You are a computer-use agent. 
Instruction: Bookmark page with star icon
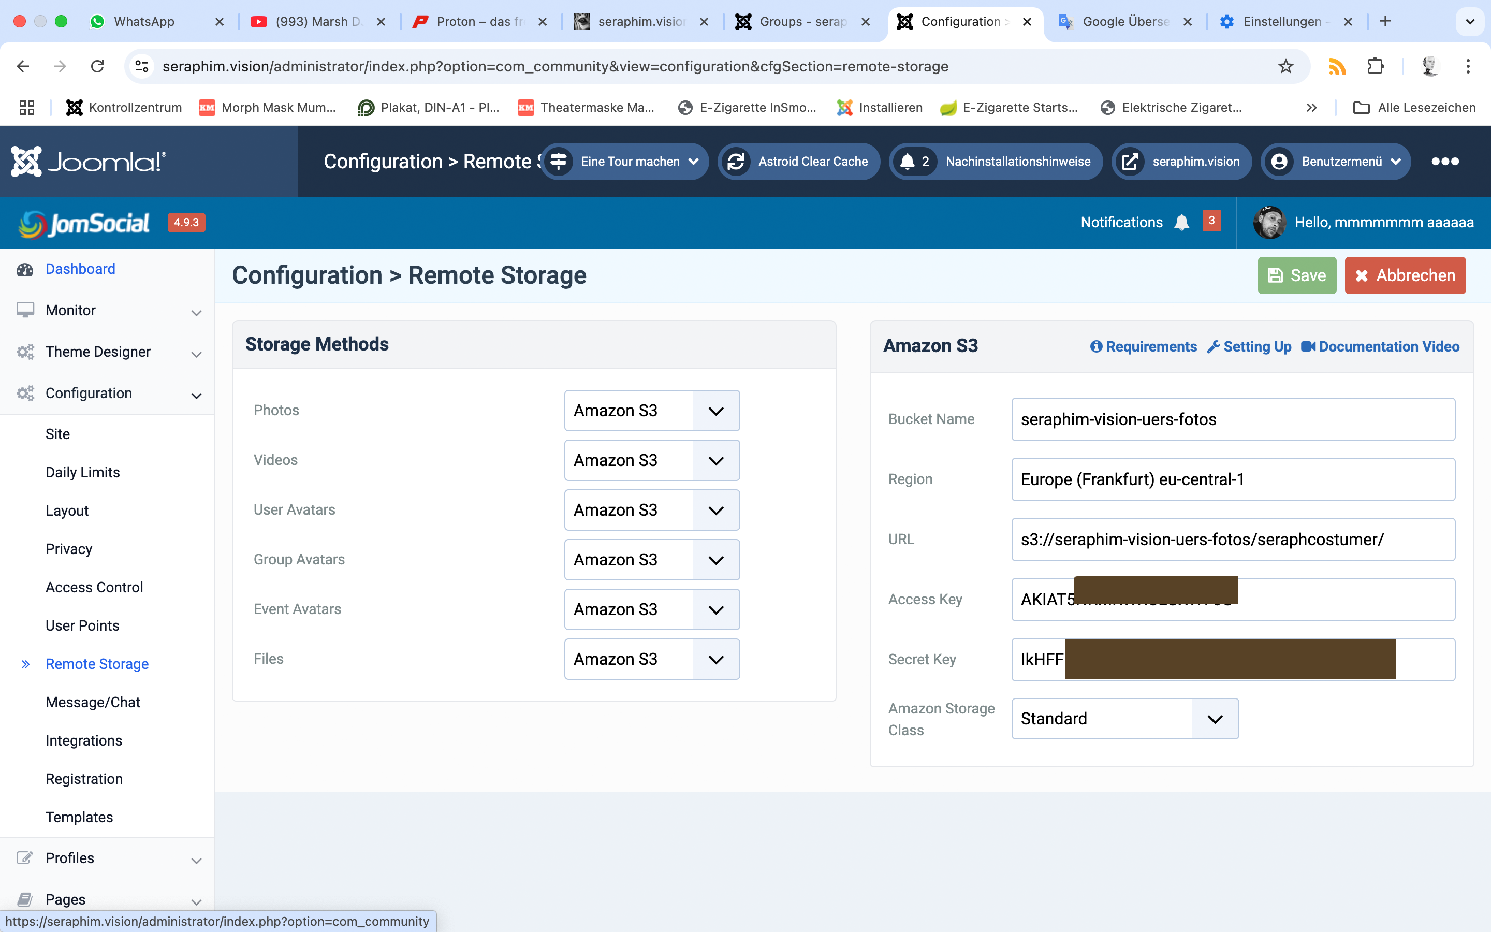pyautogui.click(x=1285, y=66)
